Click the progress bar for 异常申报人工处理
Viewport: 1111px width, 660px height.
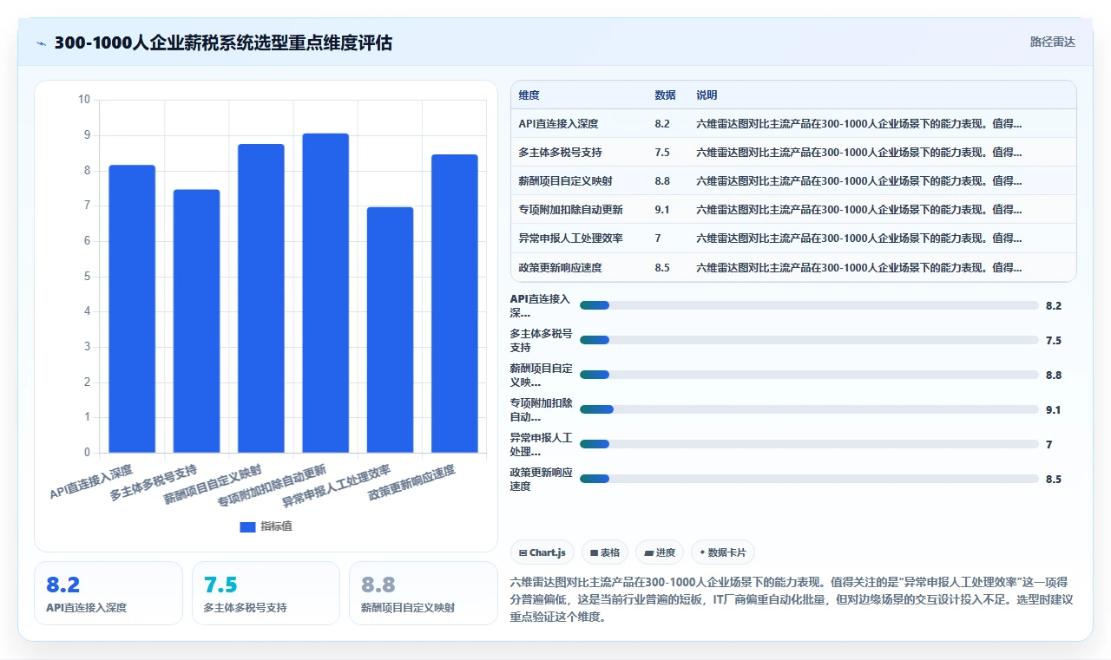809,444
